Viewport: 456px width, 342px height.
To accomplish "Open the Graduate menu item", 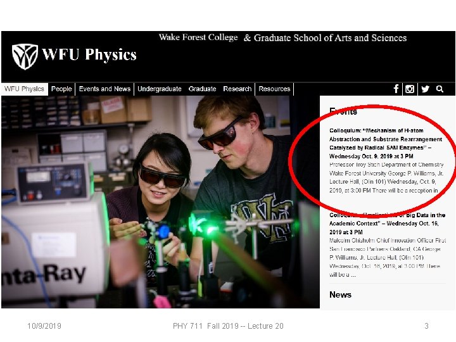I will click(x=202, y=89).
